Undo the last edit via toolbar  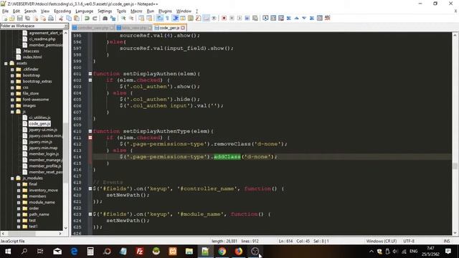87,18
